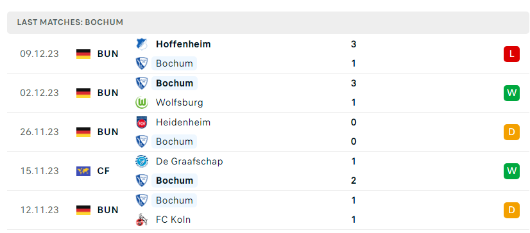Click the orange D badge for Heidenheim match
Image resolution: width=530 pixels, height=233 pixels.
[x=511, y=132]
